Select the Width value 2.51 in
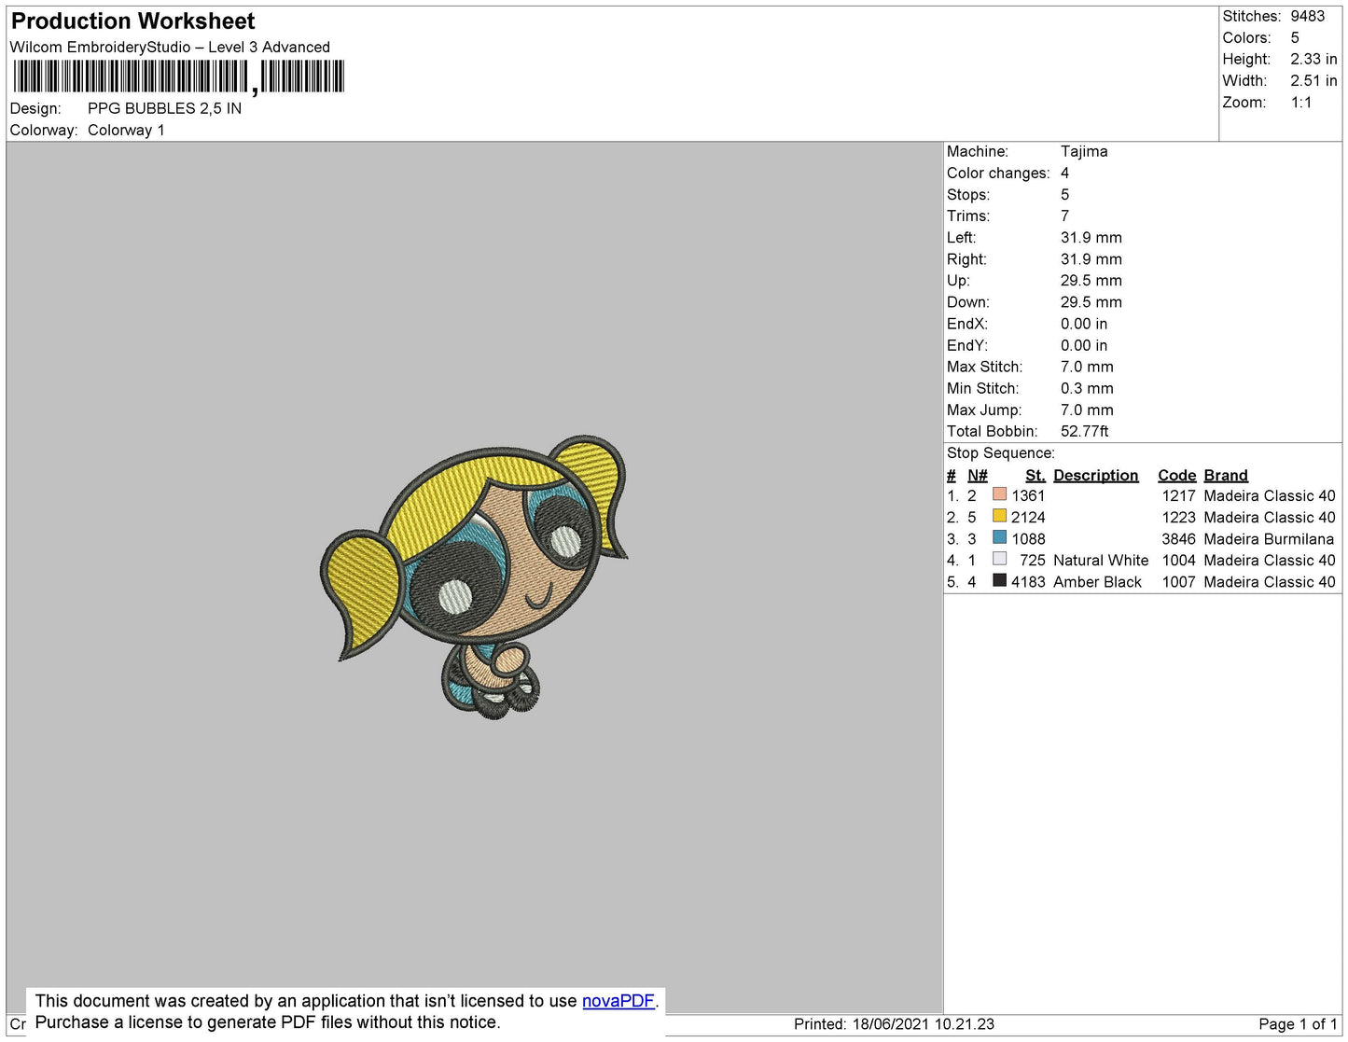1348x1042 pixels. point(1313,81)
